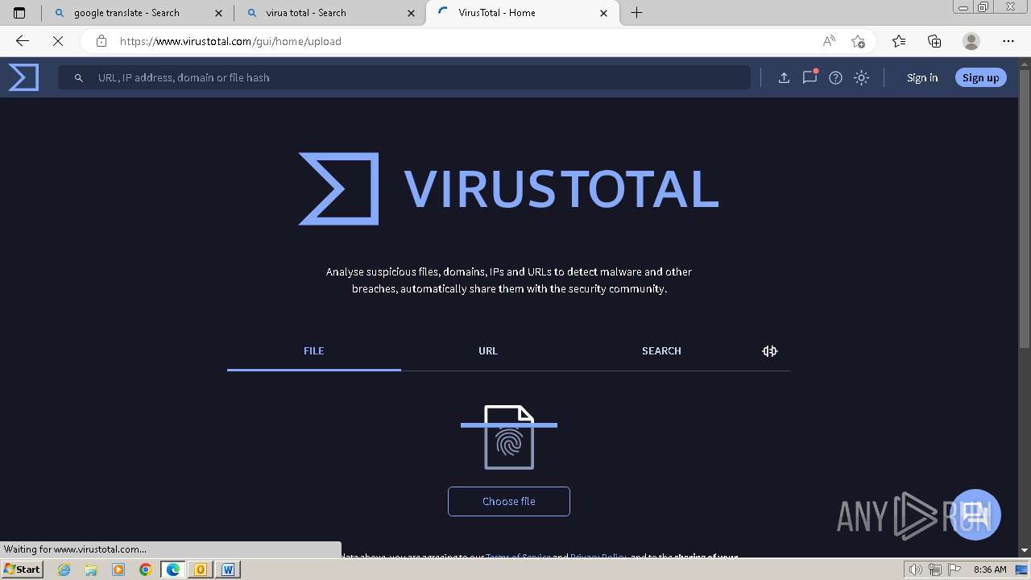Open Microsoft Word from taskbar

[228, 570]
